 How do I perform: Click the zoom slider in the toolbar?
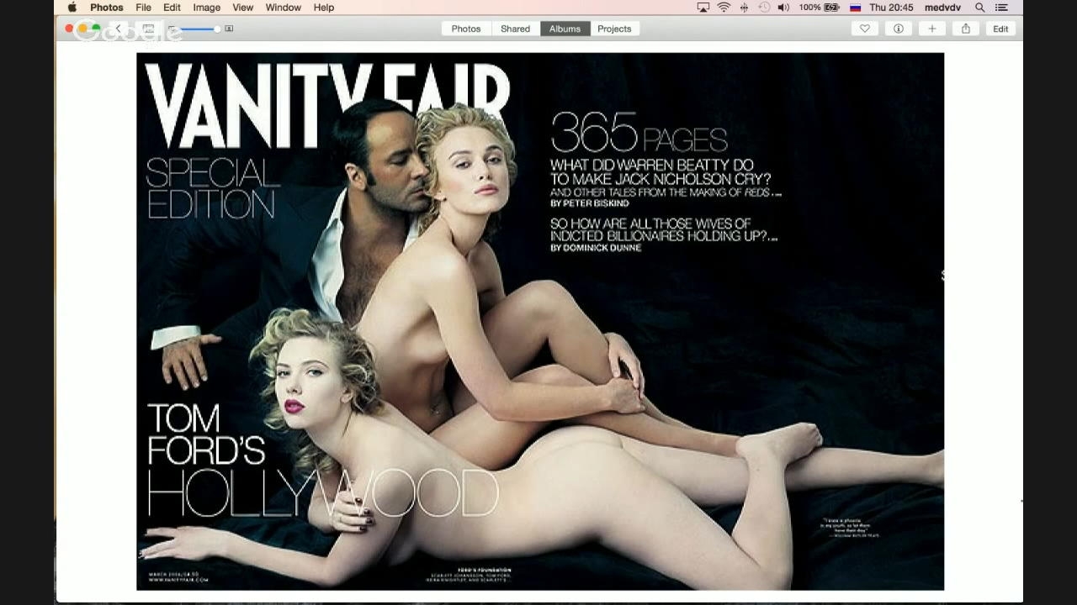tap(199, 29)
